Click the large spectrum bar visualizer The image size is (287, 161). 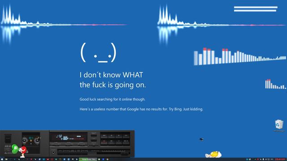click(x=240, y=57)
